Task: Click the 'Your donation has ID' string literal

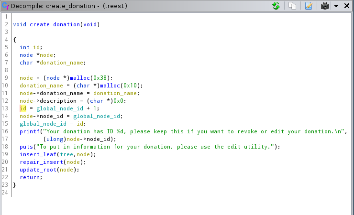Action: click(193, 131)
